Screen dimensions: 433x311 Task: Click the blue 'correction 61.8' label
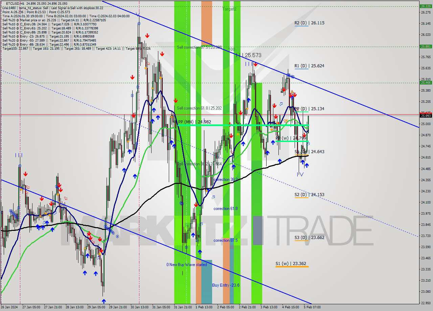pyautogui.click(x=225, y=209)
